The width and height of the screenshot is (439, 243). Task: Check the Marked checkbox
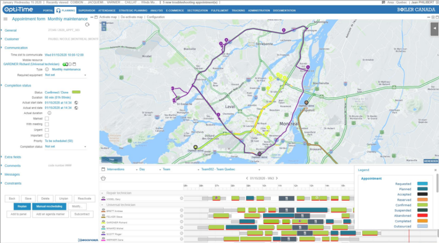coord(47,119)
